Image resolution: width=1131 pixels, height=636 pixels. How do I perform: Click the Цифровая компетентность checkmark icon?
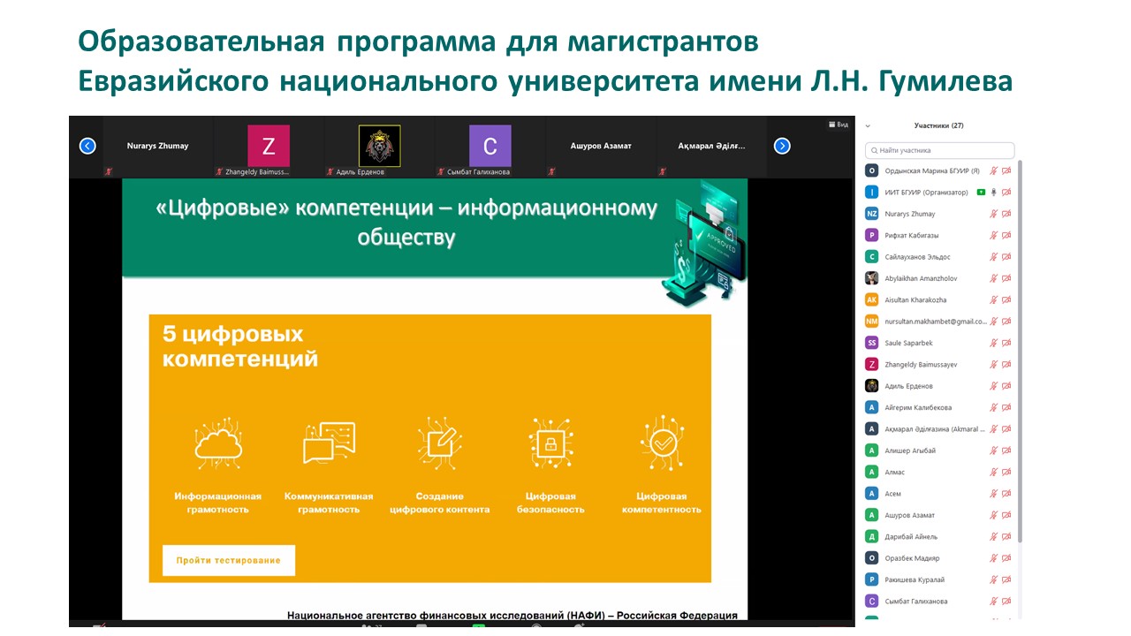(662, 442)
